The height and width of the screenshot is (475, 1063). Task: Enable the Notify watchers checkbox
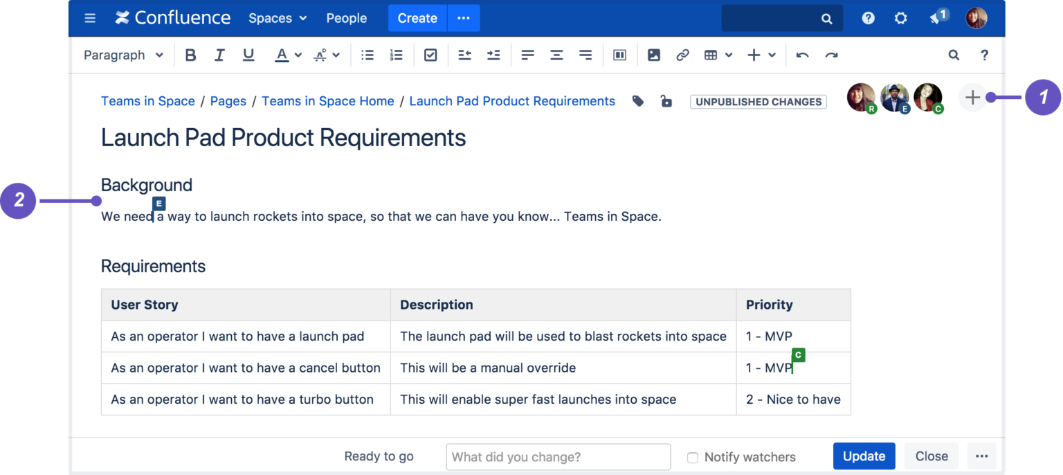pyautogui.click(x=693, y=457)
